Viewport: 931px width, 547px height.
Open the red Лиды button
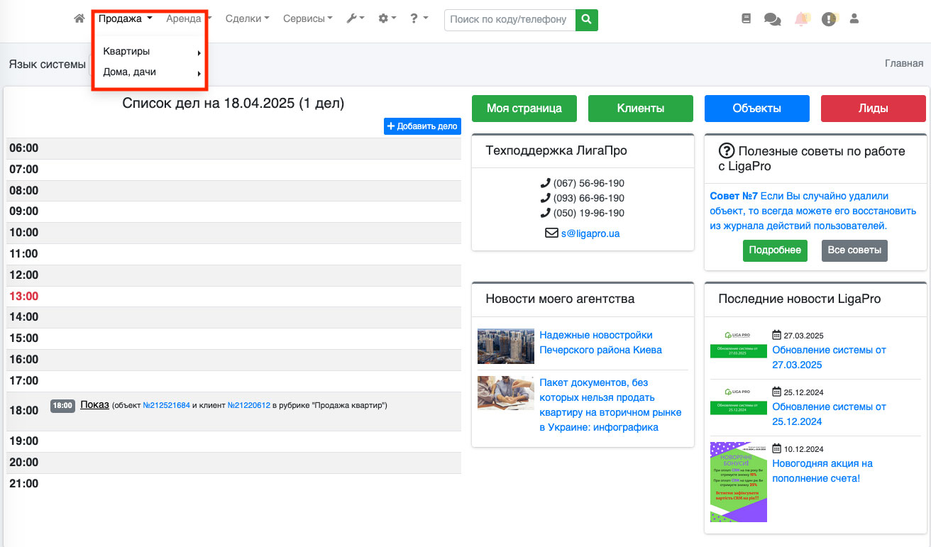(873, 109)
